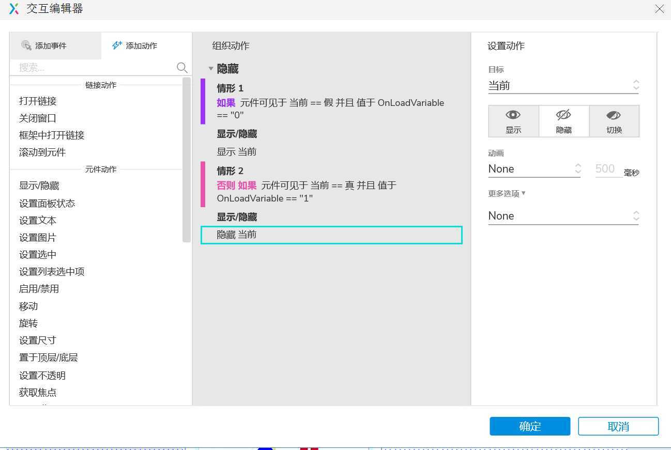The height and width of the screenshot is (450, 671).
Task: Add the 框架中打开链接 action
Action: (x=52, y=135)
